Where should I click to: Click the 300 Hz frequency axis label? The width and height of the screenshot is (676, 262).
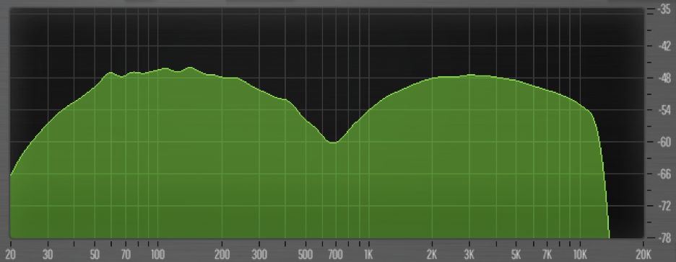pyautogui.click(x=259, y=254)
